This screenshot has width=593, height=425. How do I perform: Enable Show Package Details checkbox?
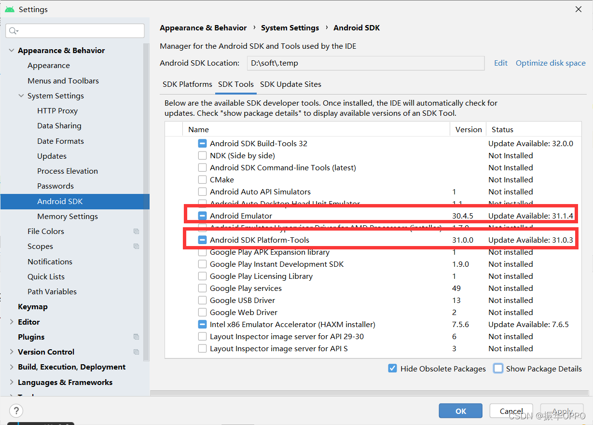[x=498, y=369]
